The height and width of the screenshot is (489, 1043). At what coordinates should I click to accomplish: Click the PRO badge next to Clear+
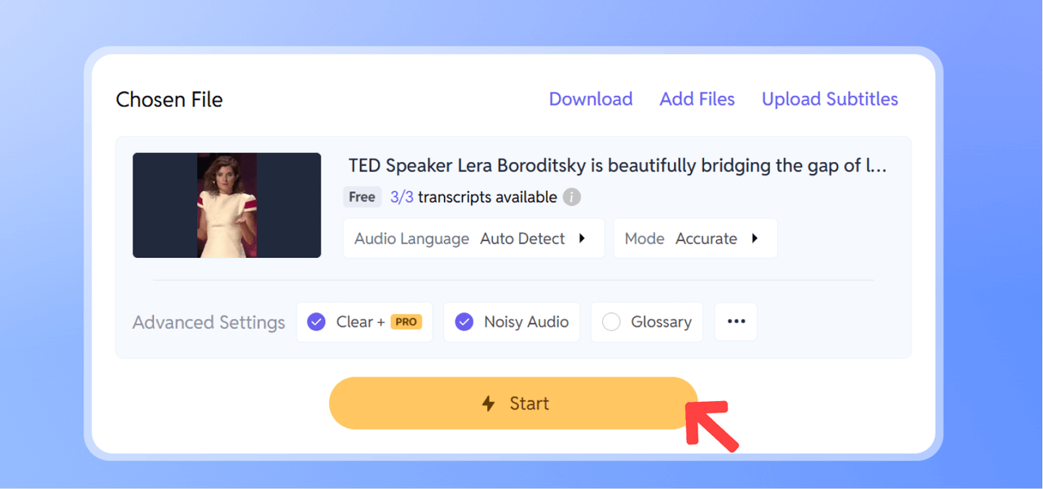pos(406,322)
